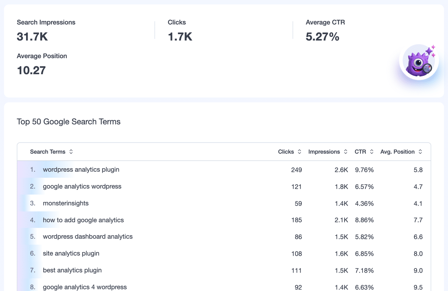This screenshot has width=448, height=291.
Task: Select the 'best analytics plugin' search term
Action: tap(72, 271)
